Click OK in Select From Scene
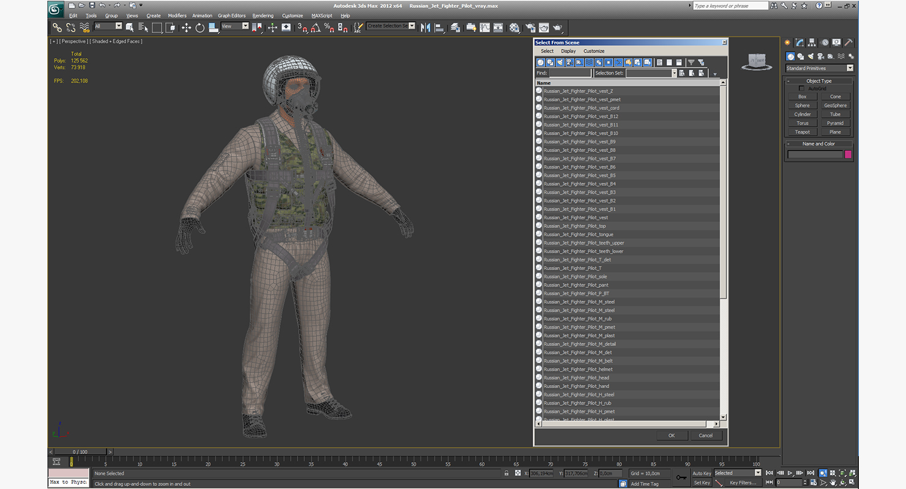The height and width of the screenshot is (489, 906). (x=672, y=435)
